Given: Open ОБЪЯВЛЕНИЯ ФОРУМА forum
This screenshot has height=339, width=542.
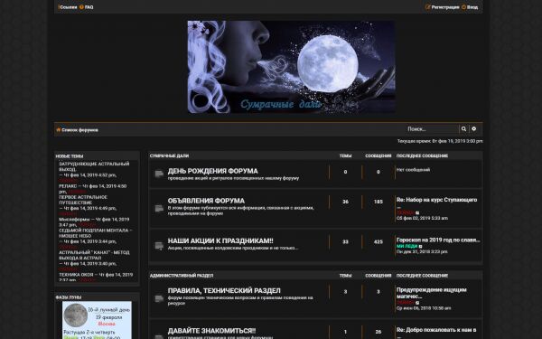Looking at the screenshot, I should pyautogui.click(x=206, y=201).
